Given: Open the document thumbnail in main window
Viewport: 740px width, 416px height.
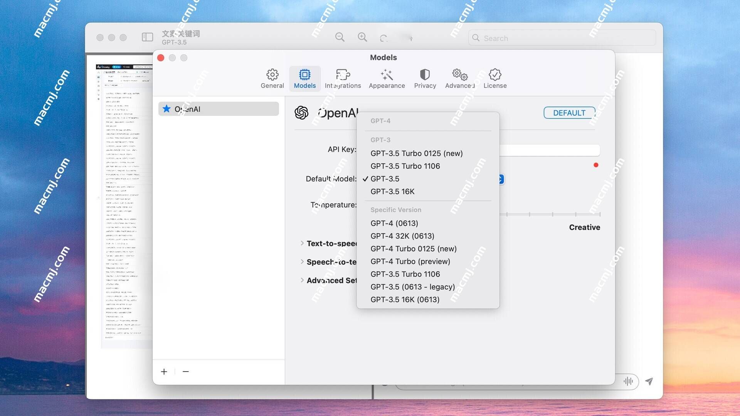Looking at the screenshot, I should tap(124, 206).
